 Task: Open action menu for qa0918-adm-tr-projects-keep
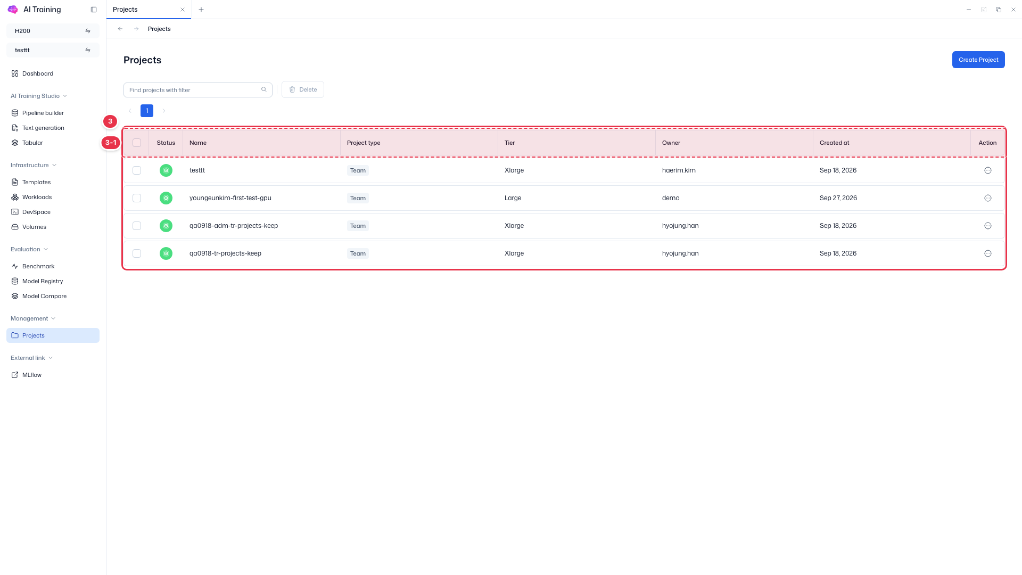(988, 226)
